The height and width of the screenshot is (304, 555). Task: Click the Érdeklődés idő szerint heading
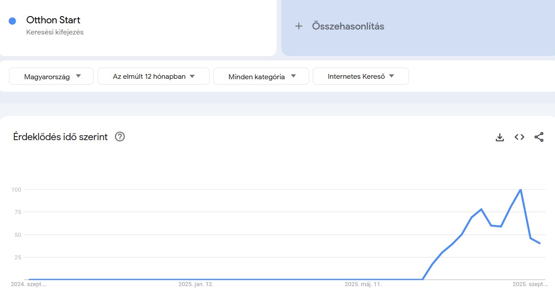(60, 137)
